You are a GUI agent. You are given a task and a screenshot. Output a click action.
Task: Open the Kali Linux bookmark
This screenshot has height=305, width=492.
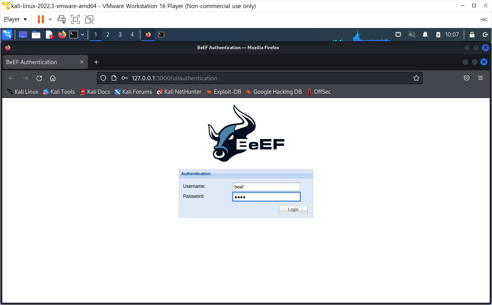click(23, 92)
